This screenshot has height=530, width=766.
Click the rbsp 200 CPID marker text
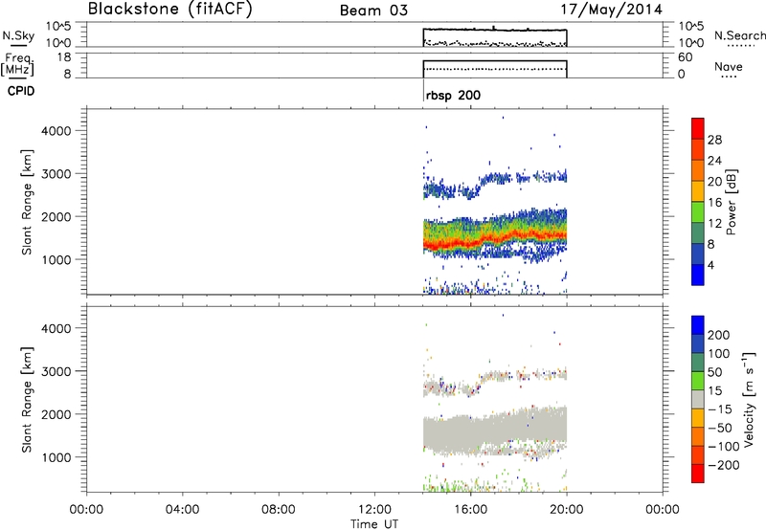(453, 95)
